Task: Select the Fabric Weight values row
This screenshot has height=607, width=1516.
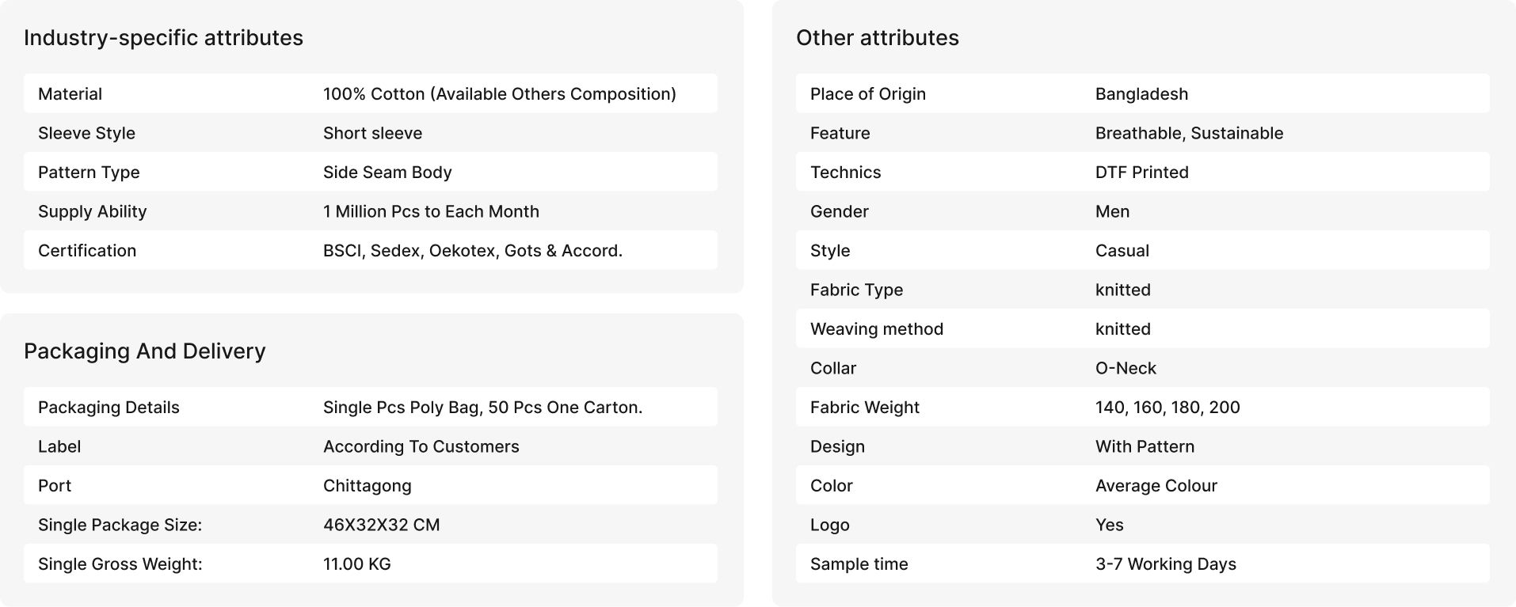Action: 1143,408
